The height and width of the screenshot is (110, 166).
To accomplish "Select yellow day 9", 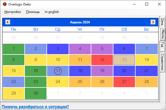I will coord(36,60).
